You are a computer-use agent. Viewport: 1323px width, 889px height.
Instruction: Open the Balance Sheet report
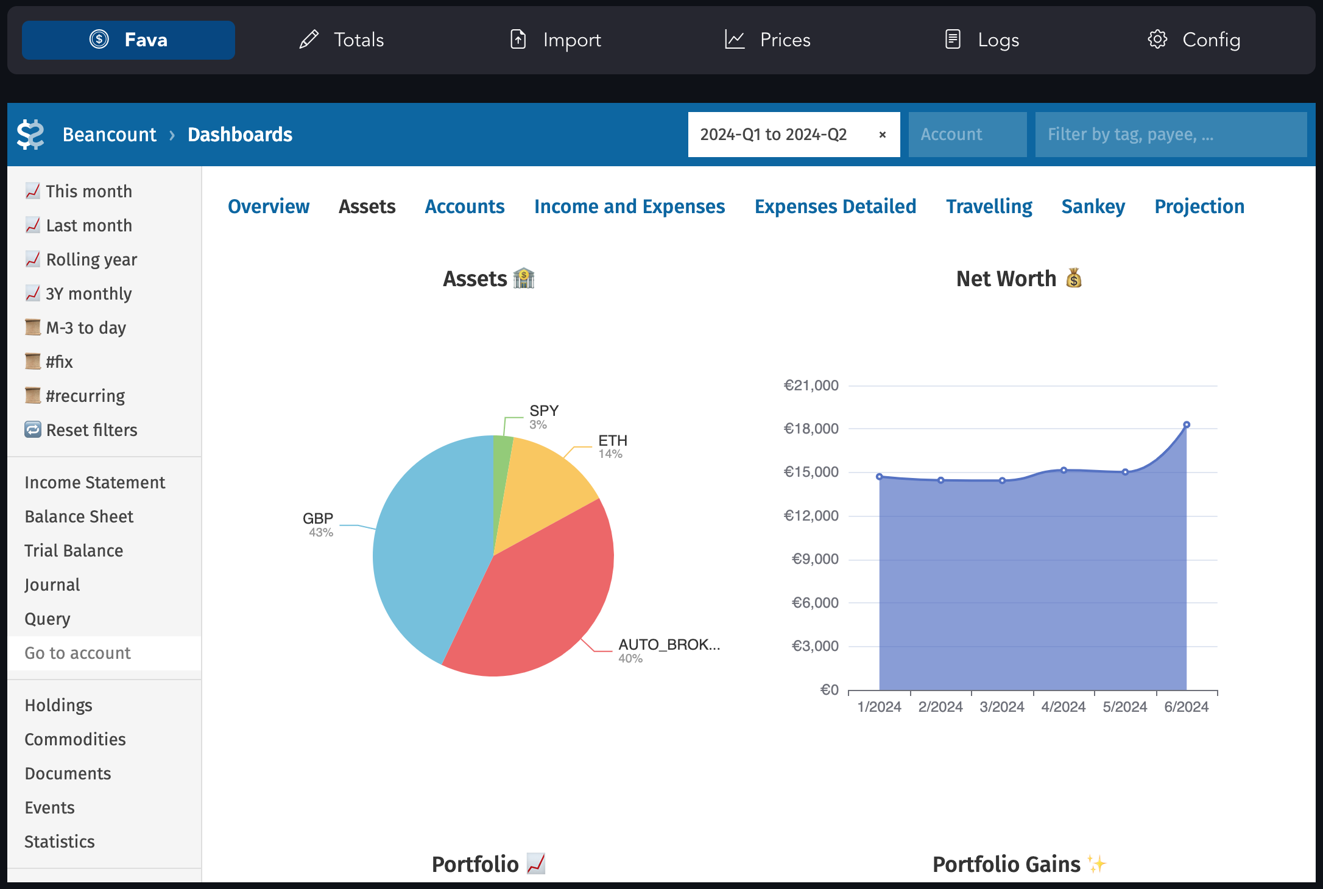(x=79, y=516)
